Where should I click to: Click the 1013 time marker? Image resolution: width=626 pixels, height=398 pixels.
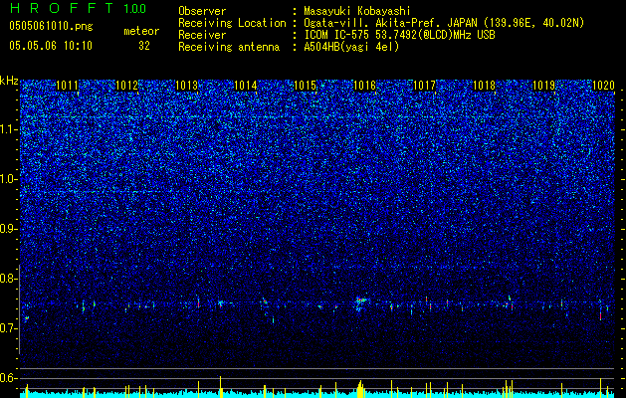(186, 86)
